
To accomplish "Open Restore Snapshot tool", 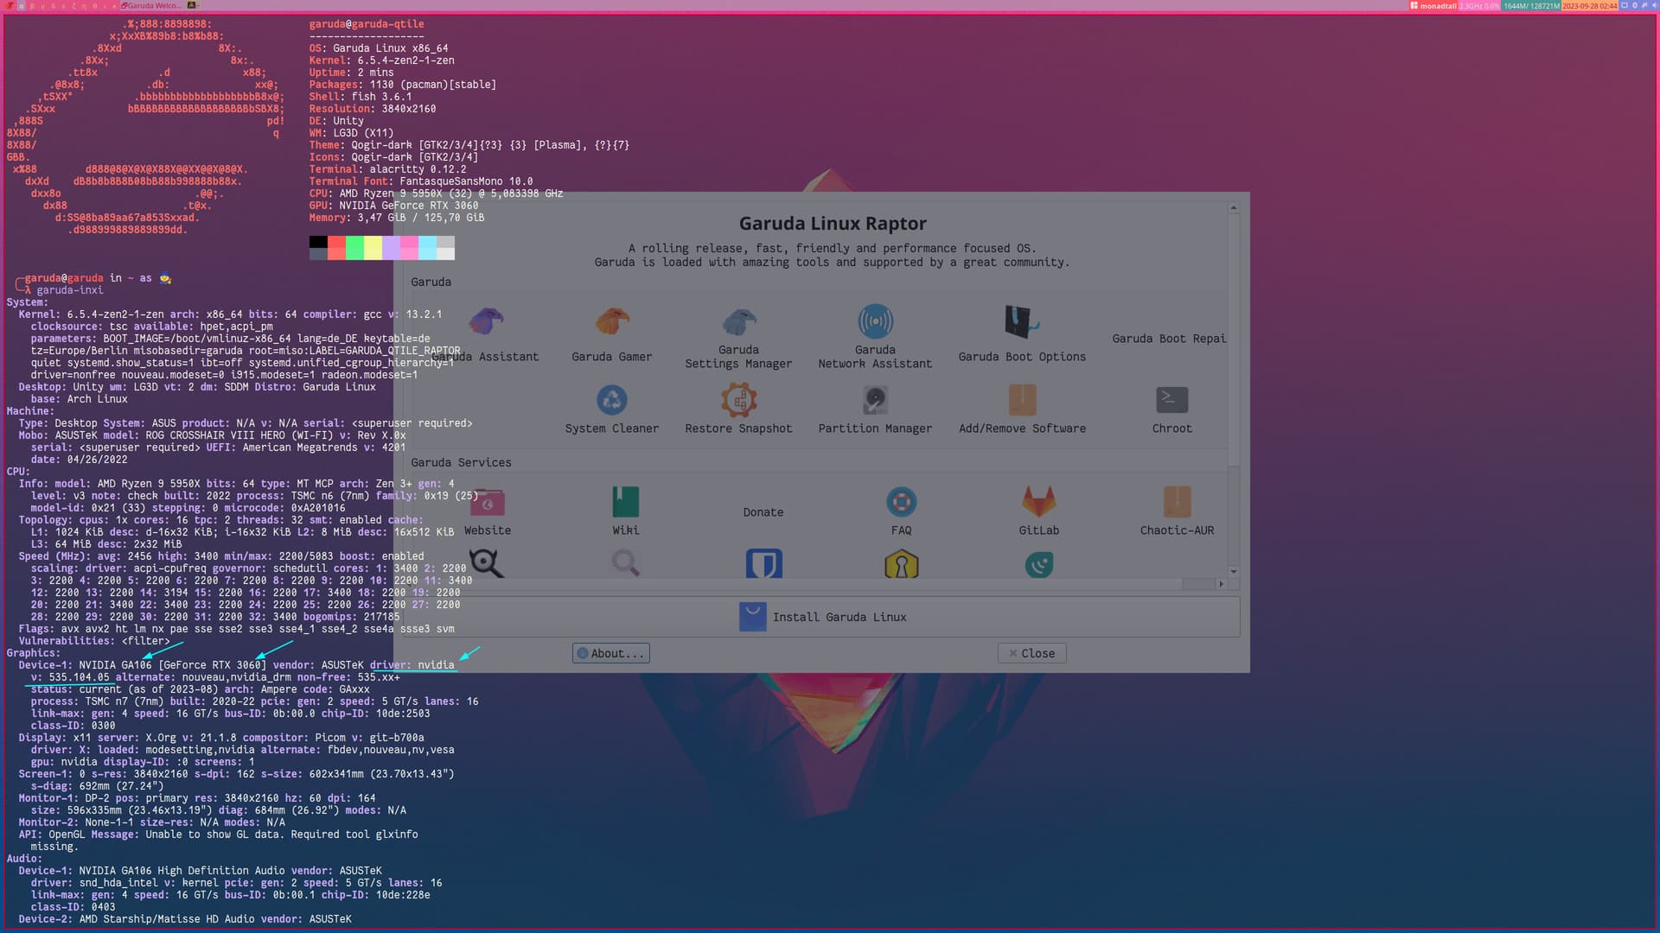I will pyautogui.click(x=738, y=409).
